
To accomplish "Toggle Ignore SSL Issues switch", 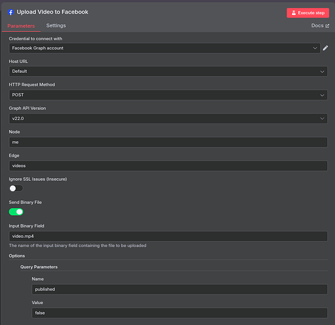I will click(x=16, y=188).
